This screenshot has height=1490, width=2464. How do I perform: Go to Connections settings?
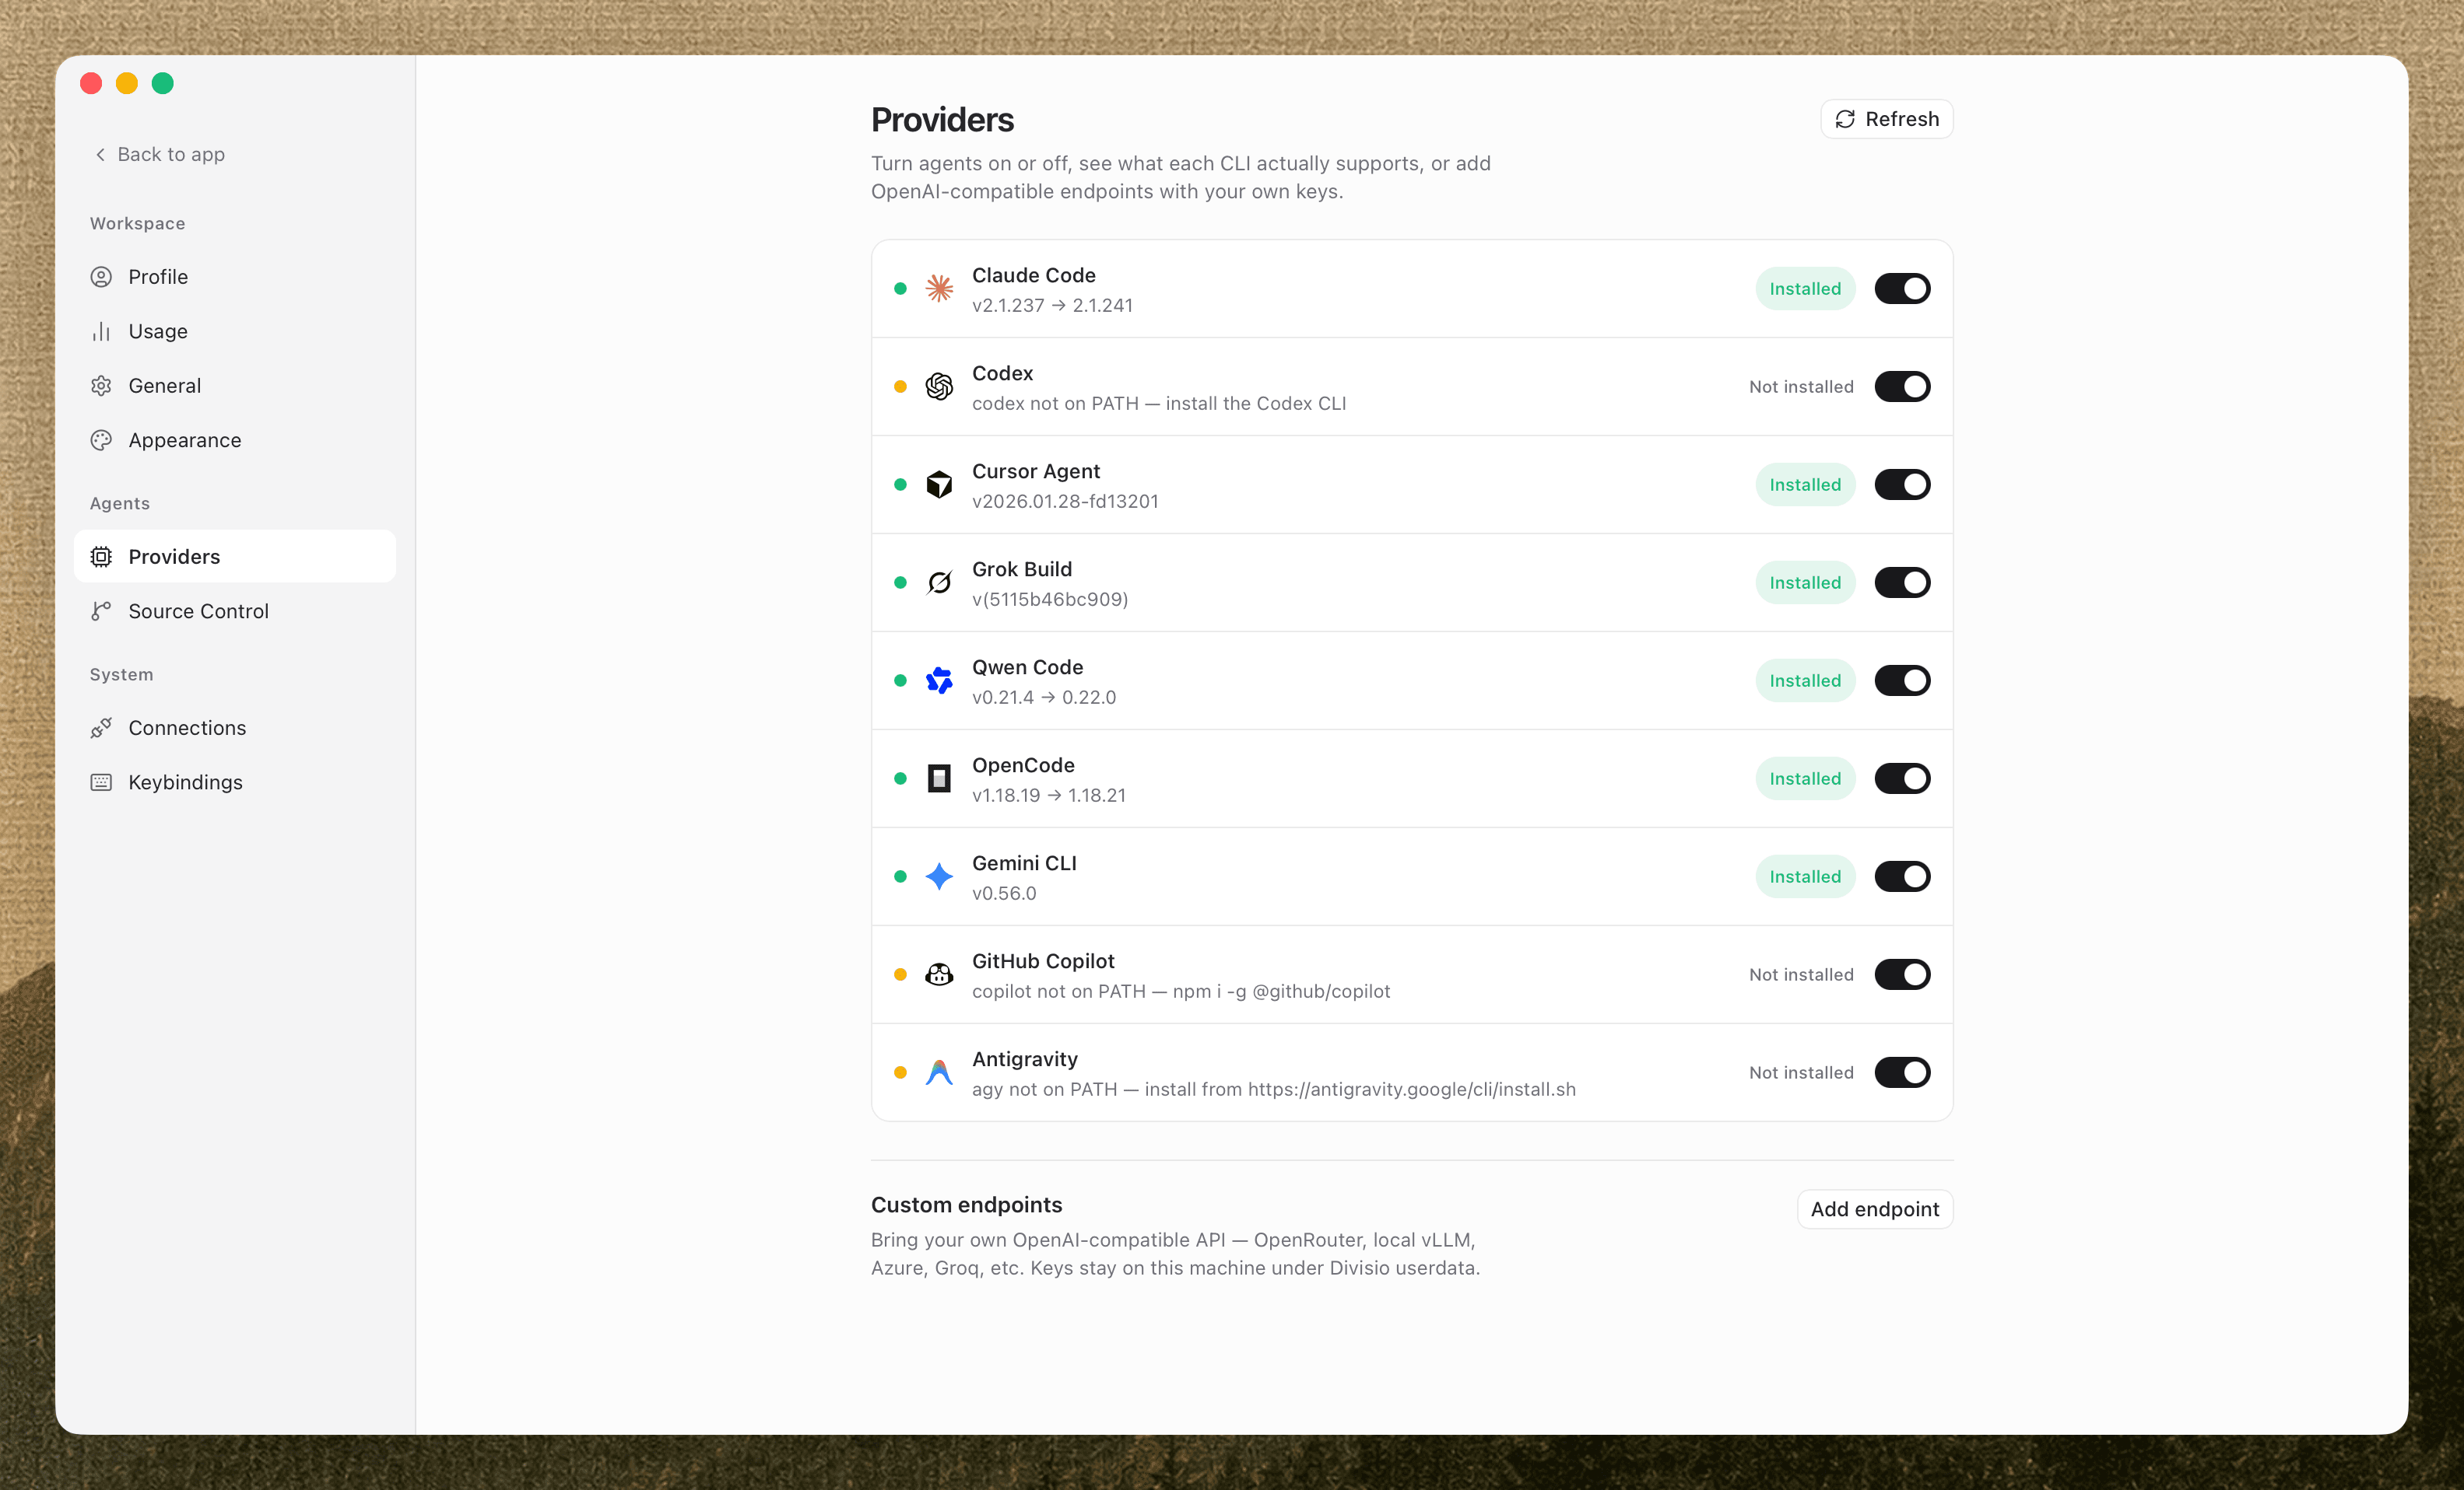pos(235,728)
